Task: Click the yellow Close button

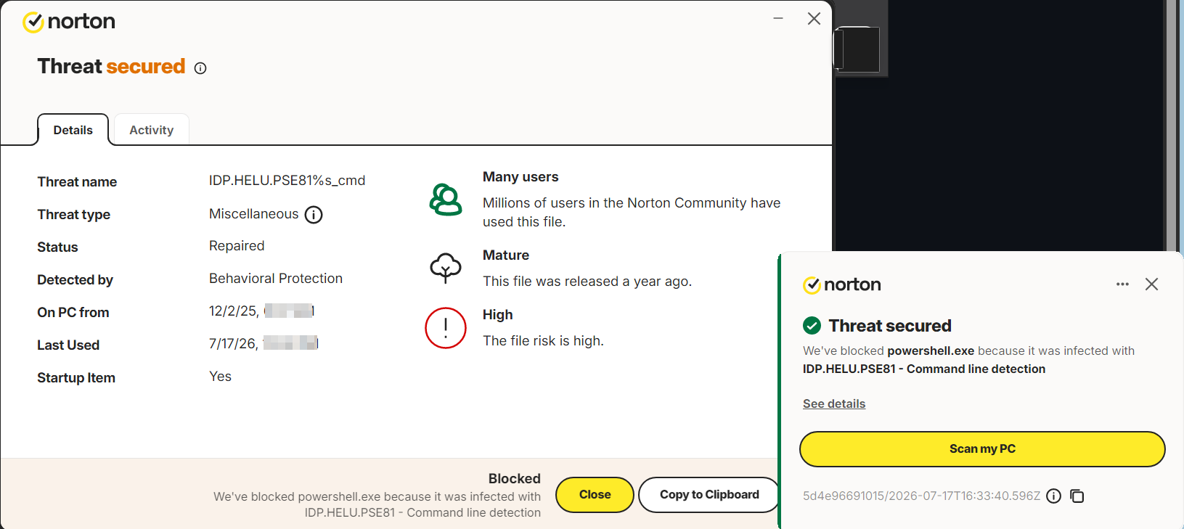Action: click(x=595, y=495)
